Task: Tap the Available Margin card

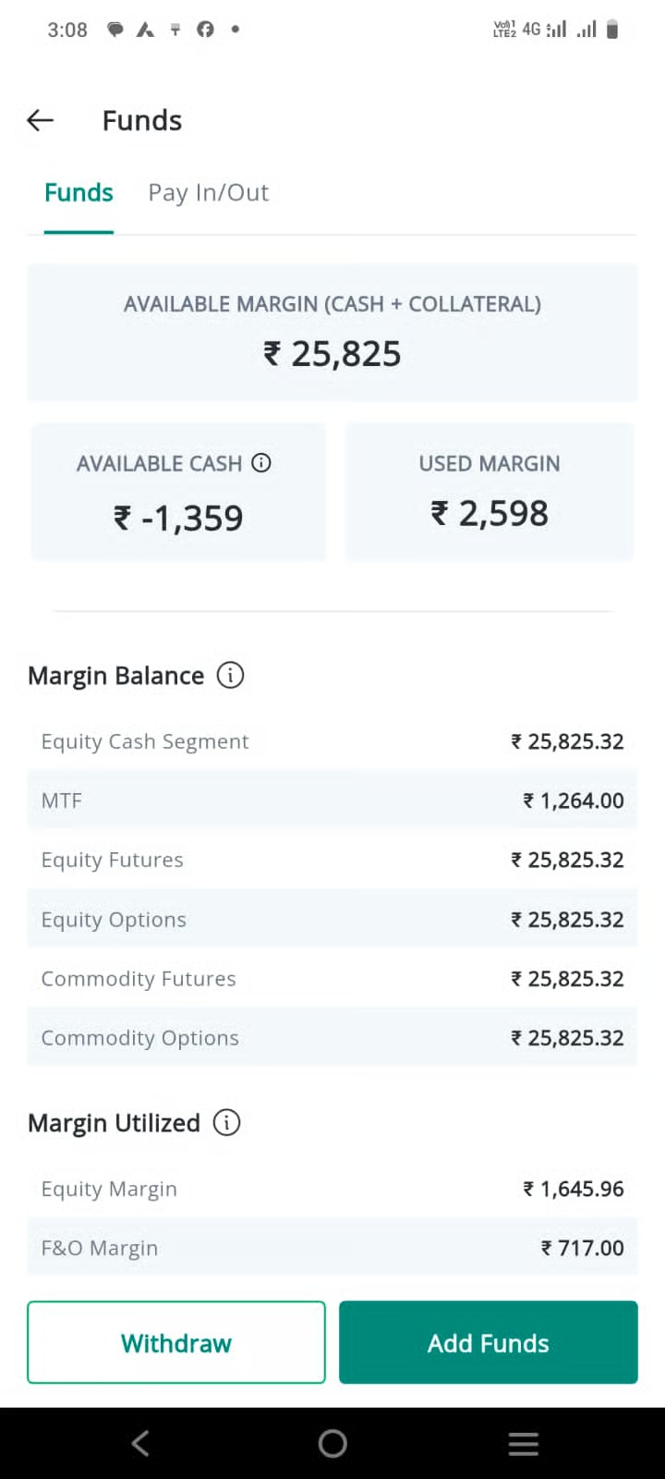Action: pos(332,333)
